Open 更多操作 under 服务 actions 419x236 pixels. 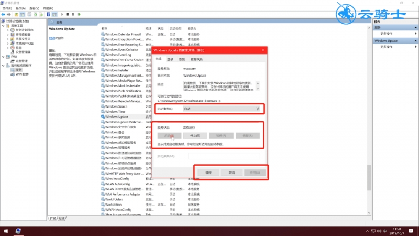[387, 34]
